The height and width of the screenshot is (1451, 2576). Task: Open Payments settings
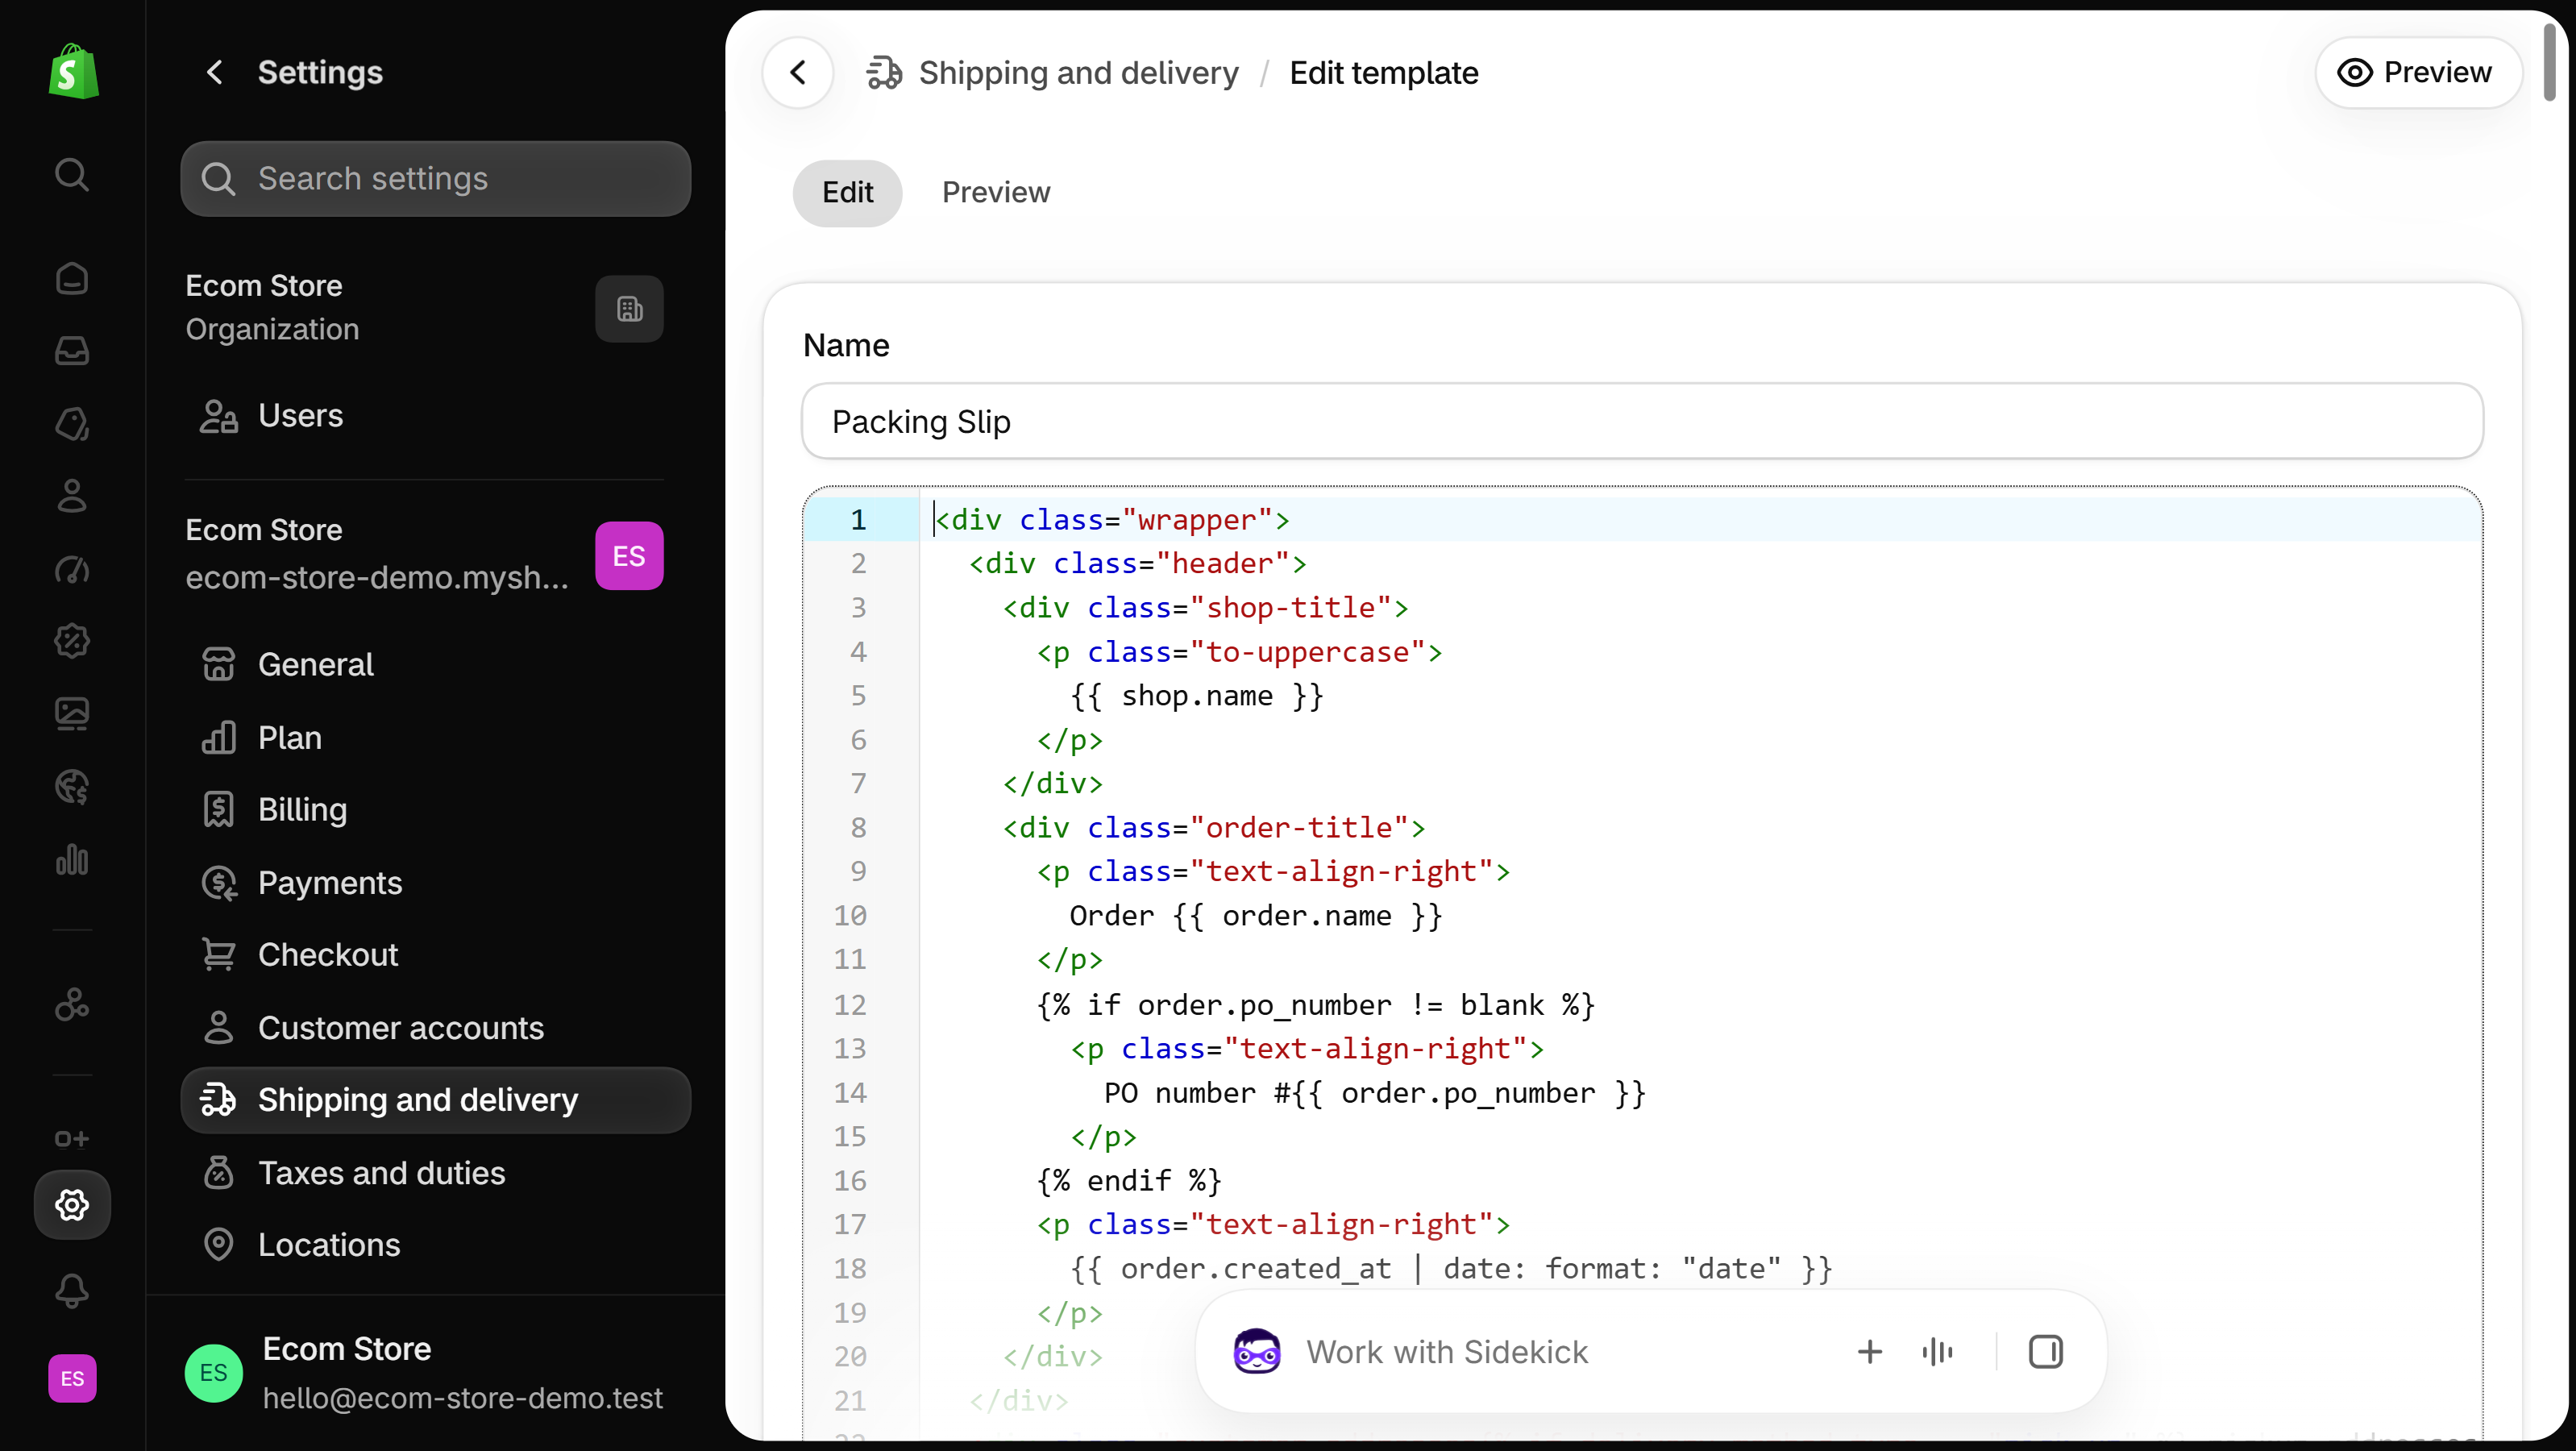tap(436, 883)
